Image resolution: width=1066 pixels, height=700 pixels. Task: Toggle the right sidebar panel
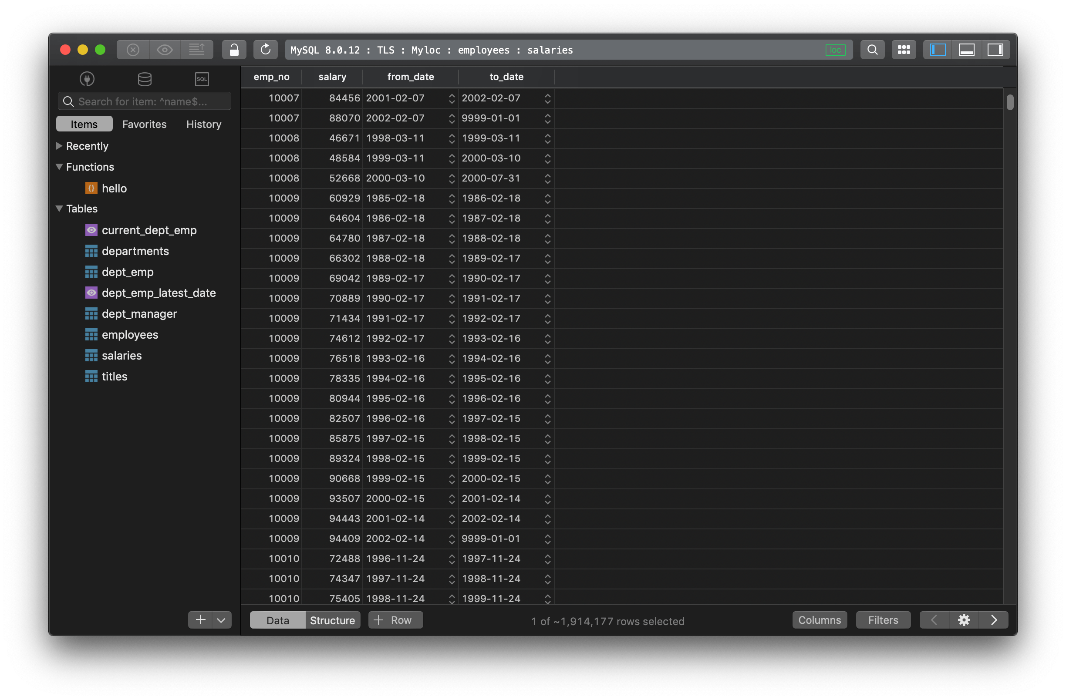click(x=995, y=50)
